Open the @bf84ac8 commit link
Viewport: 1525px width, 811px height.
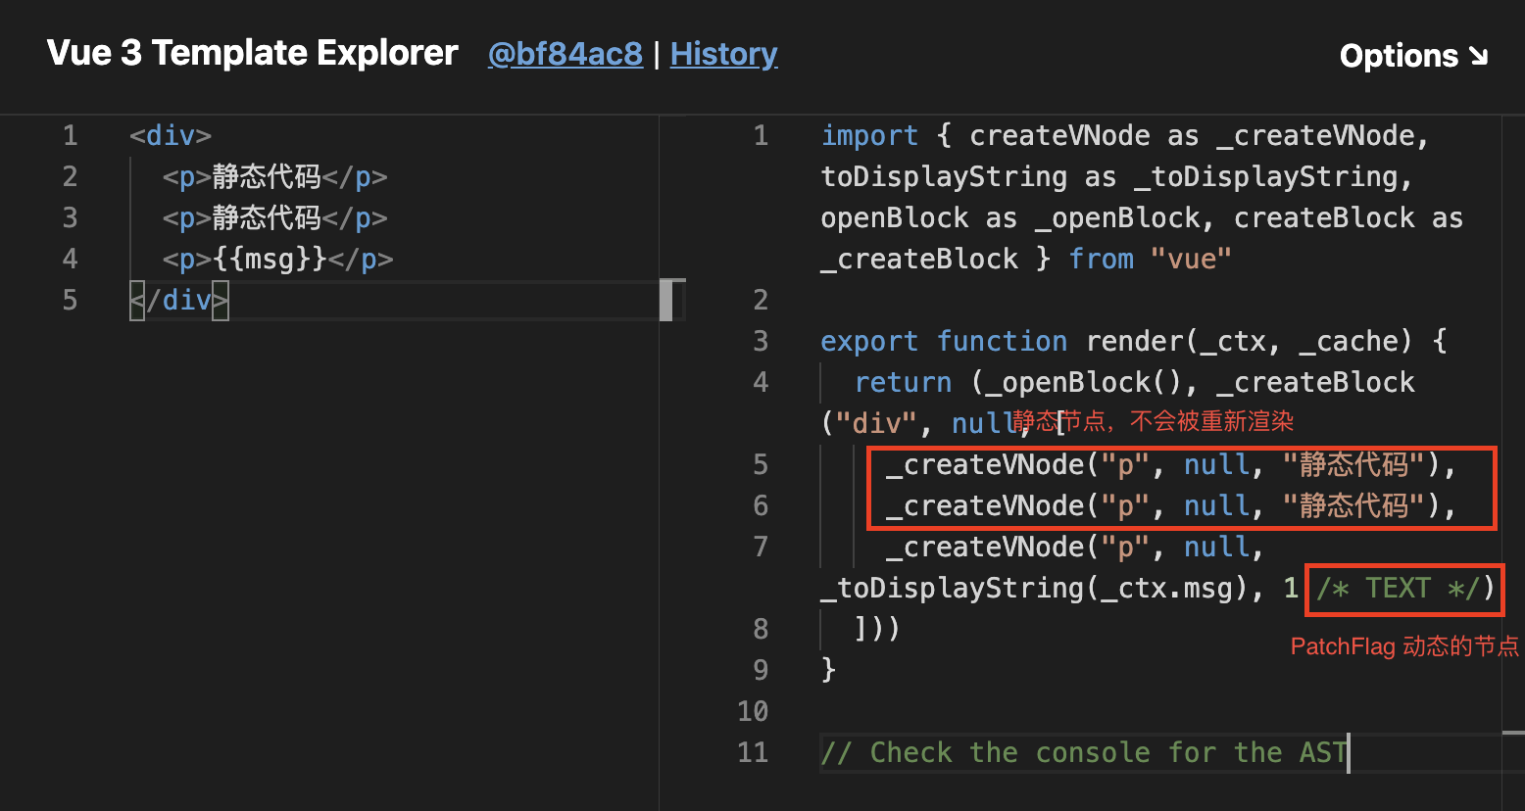tap(566, 54)
